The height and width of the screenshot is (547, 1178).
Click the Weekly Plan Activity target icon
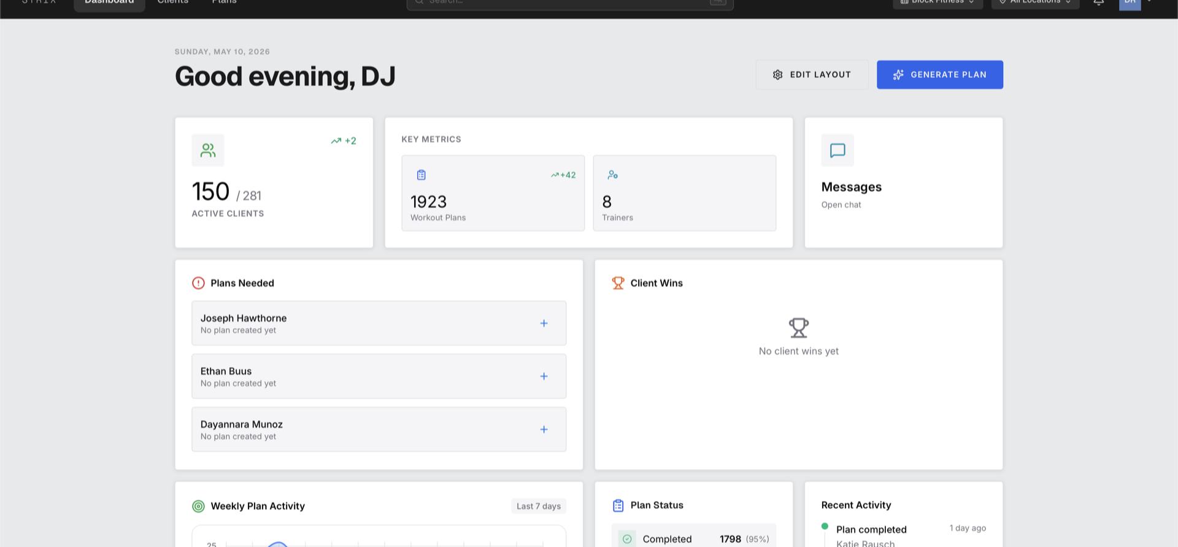[198, 507]
